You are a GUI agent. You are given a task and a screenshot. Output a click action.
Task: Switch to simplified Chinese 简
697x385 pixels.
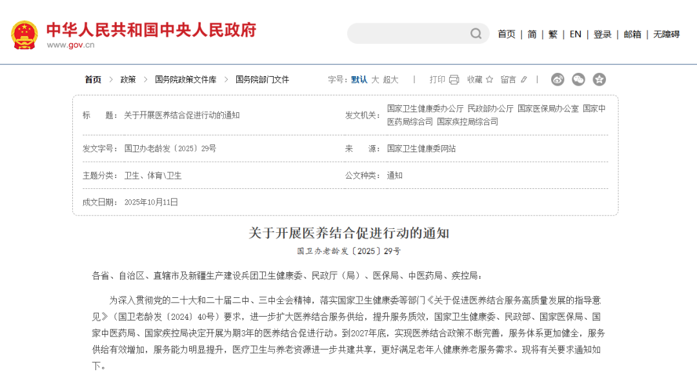(x=532, y=34)
